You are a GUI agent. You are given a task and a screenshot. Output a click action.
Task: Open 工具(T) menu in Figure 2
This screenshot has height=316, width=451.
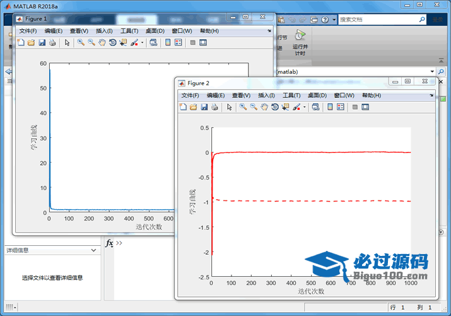pyautogui.click(x=291, y=95)
